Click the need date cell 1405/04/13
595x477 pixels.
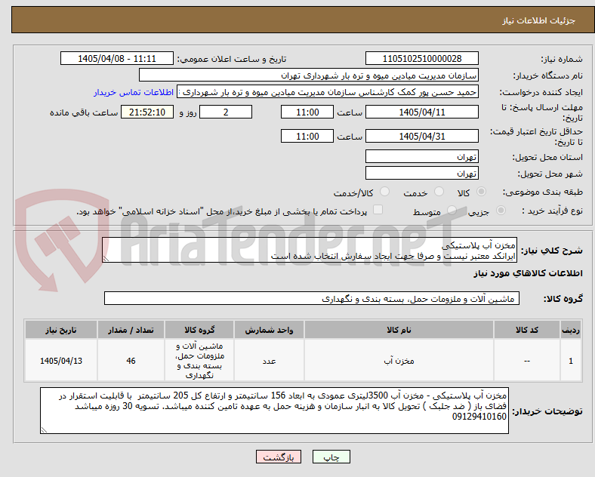[x=61, y=361]
